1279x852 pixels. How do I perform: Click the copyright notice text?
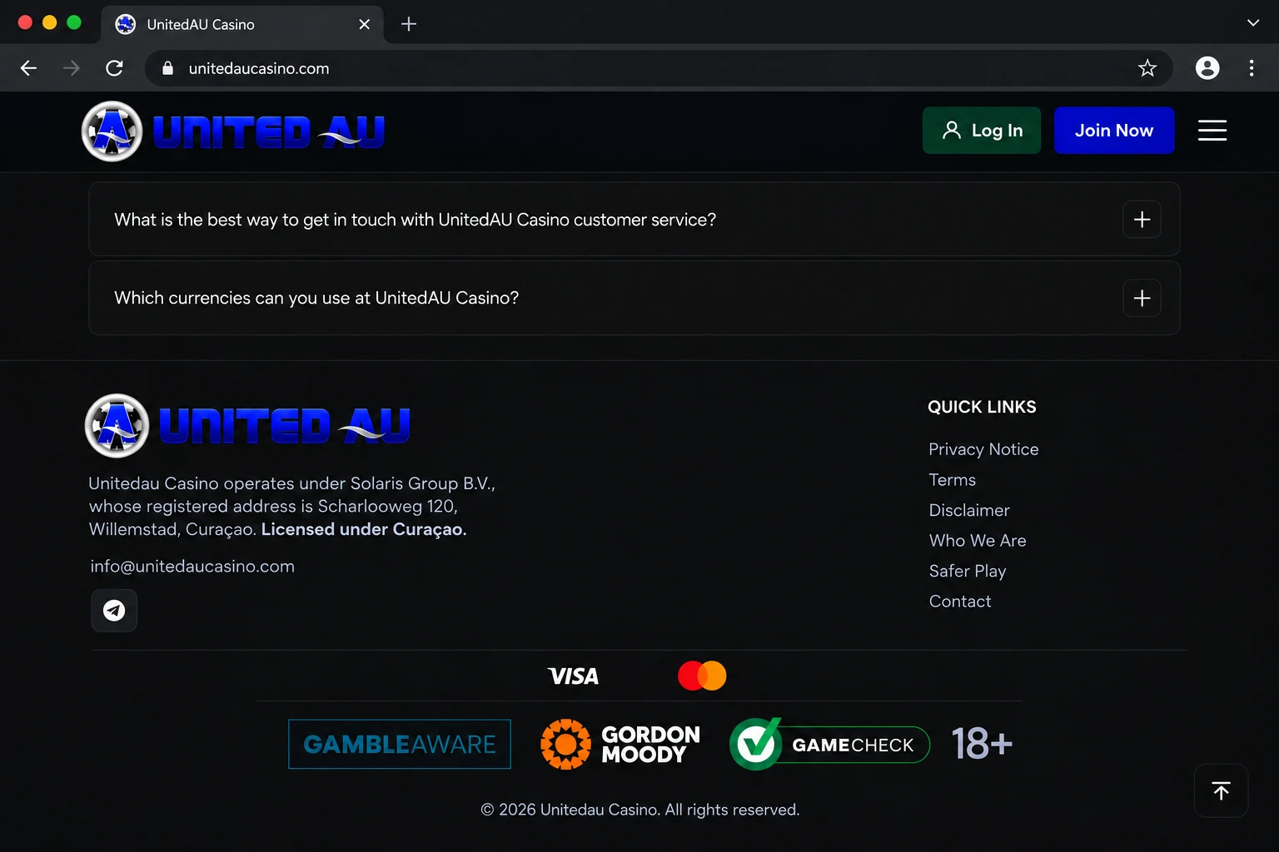point(639,810)
